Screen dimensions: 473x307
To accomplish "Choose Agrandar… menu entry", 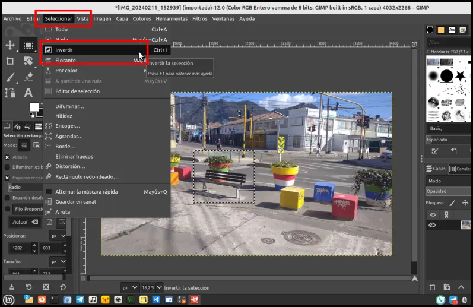I will point(106,136).
